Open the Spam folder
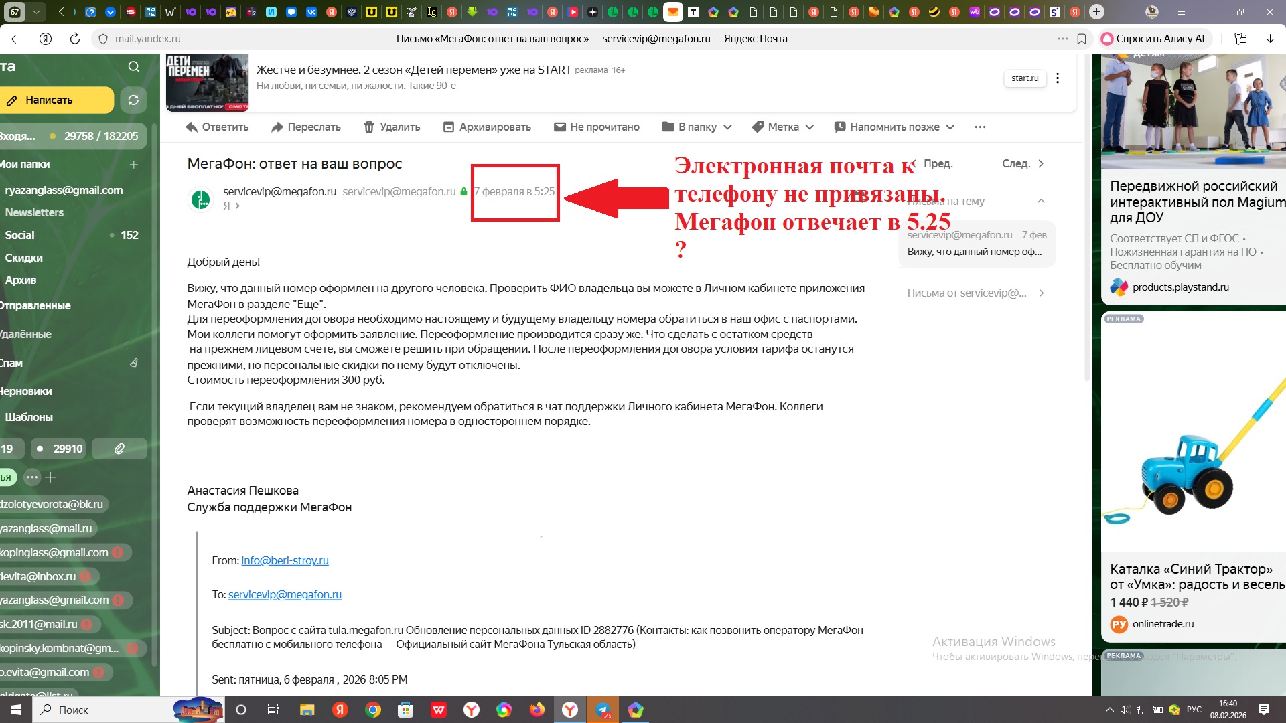Screen dimensions: 1286x723 (x=12, y=363)
